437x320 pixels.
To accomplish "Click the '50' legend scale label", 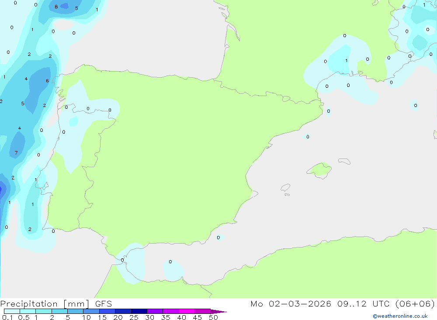I will [x=214, y=317].
